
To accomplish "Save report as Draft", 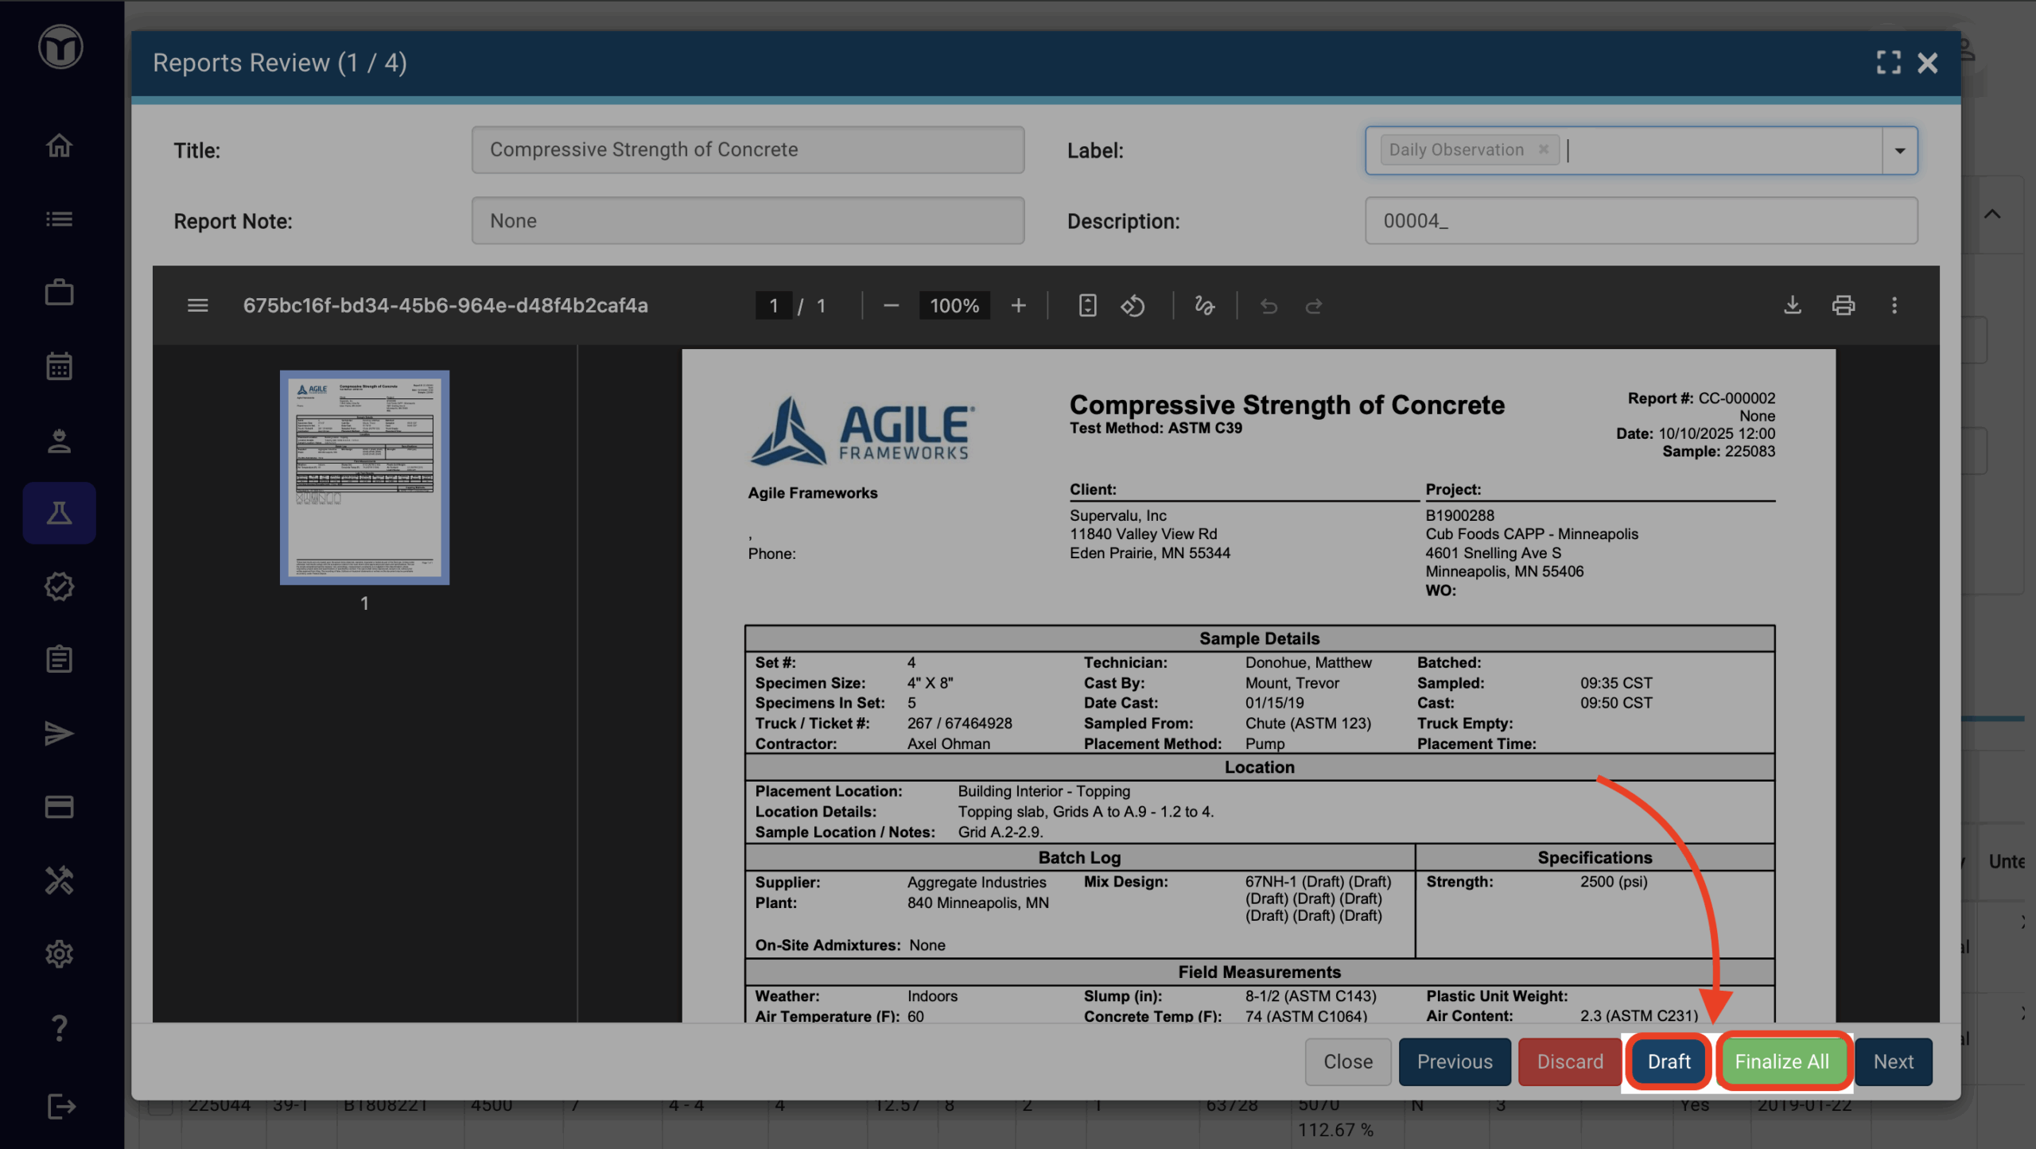I will (1668, 1062).
